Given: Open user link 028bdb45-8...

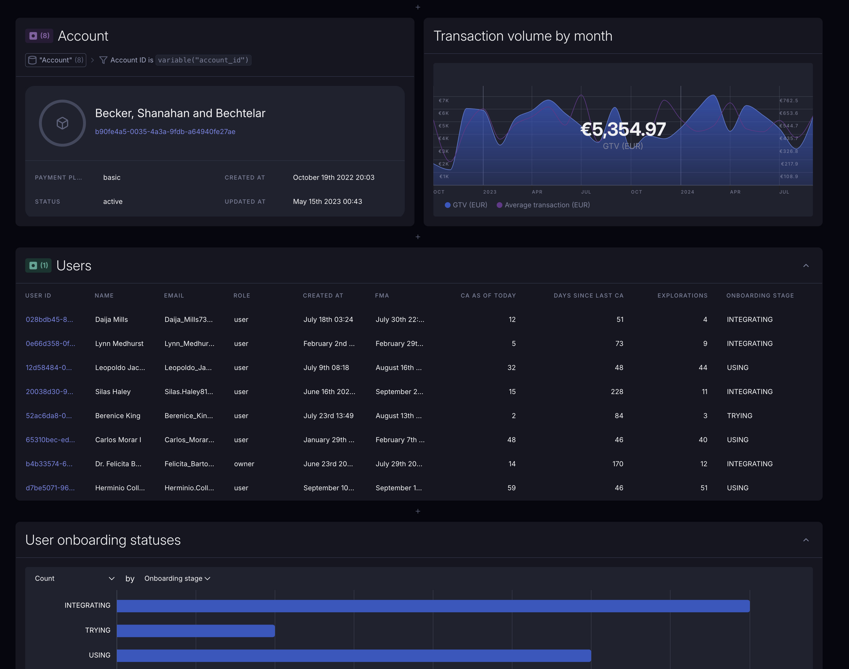Looking at the screenshot, I should (49, 320).
